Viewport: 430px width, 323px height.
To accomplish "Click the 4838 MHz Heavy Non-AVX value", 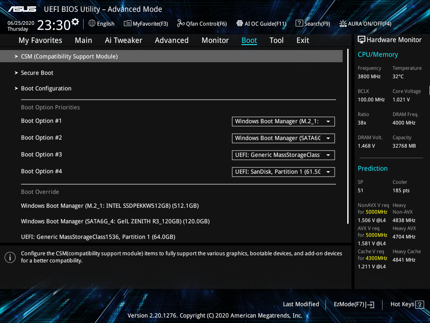I will [404, 220].
